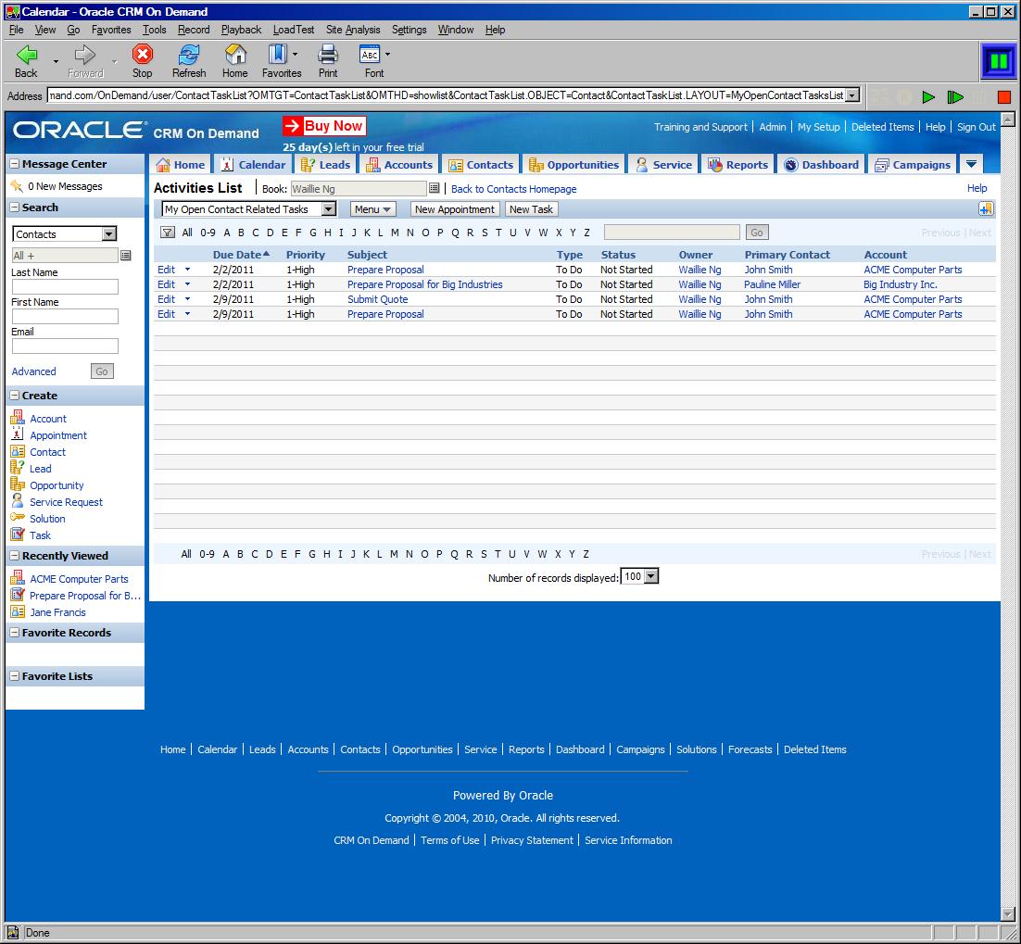Collapse the Message Center section
This screenshot has width=1021, height=944.
coord(14,164)
